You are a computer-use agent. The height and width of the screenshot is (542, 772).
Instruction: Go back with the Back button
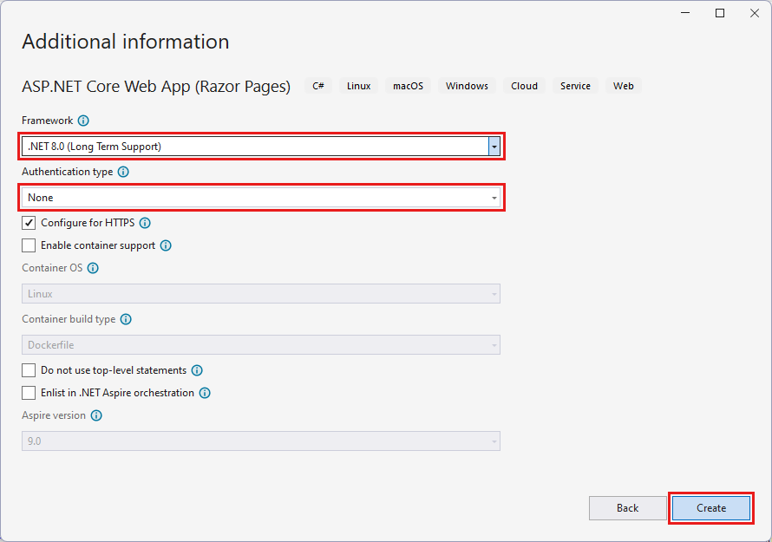(627, 508)
